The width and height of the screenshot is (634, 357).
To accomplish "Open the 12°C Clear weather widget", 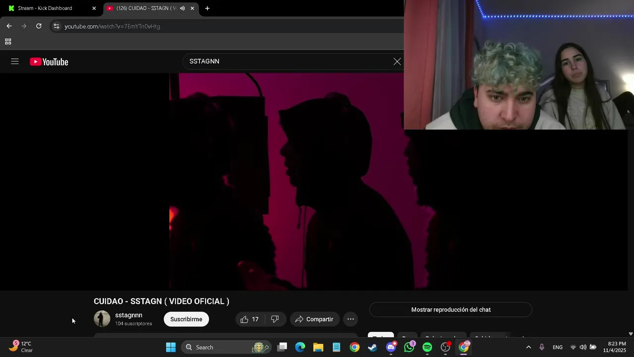I will [x=21, y=347].
